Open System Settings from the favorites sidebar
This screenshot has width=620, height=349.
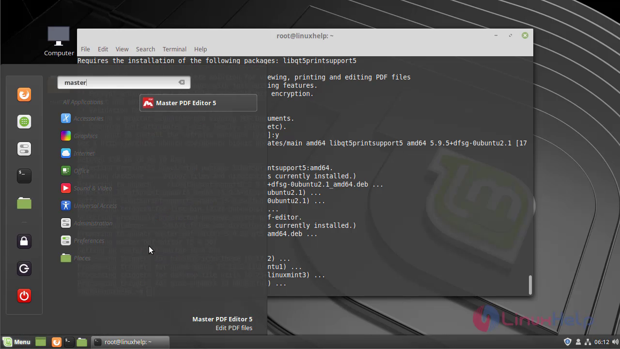(24, 149)
